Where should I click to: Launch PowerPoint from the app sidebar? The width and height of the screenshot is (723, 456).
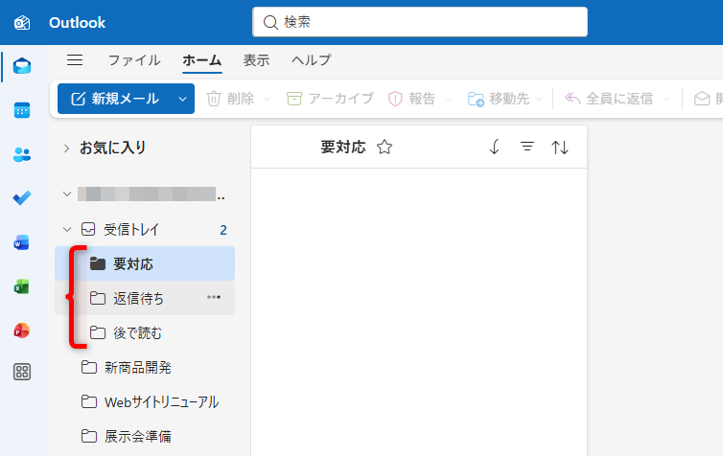[22, 331]
